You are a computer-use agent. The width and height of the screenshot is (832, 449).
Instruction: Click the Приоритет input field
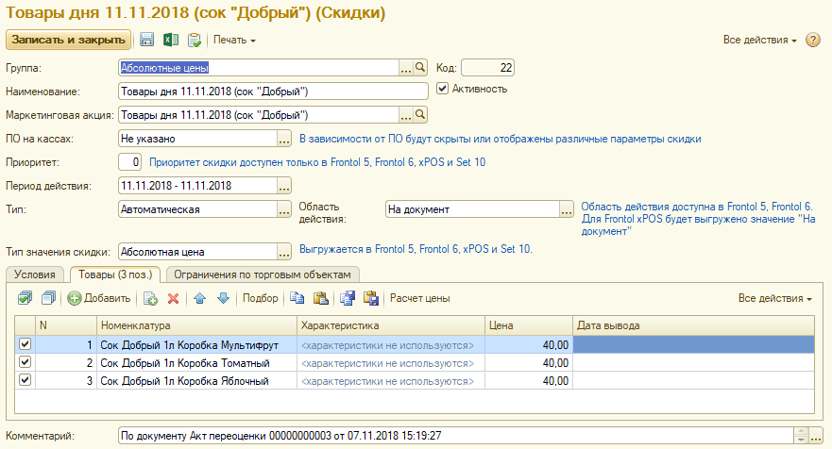(129, 162)
